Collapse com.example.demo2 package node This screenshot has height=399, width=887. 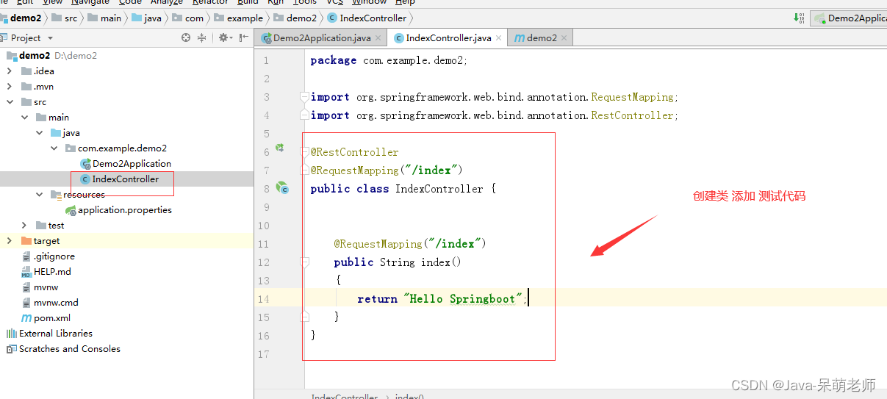54,148
